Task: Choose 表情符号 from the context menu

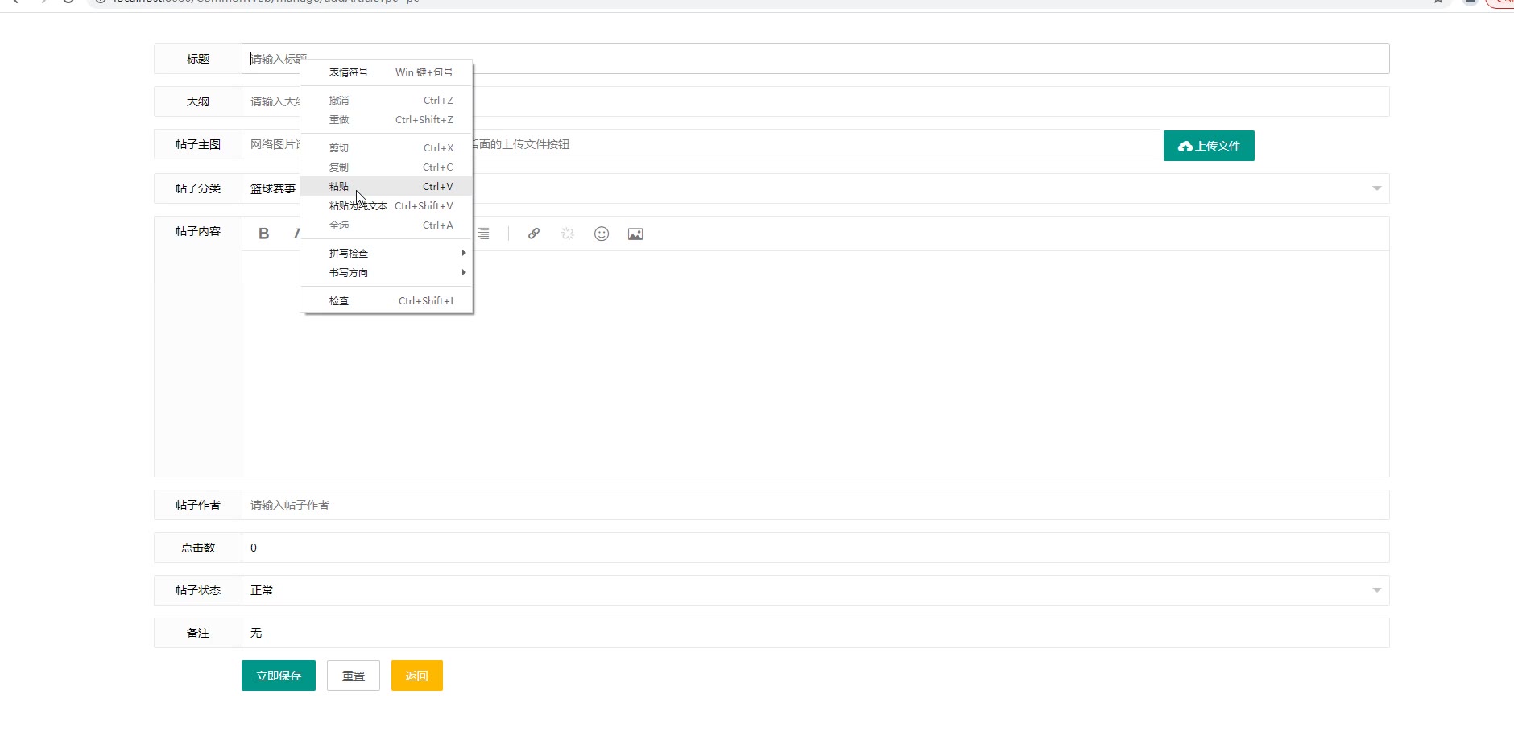Action: 387,72
